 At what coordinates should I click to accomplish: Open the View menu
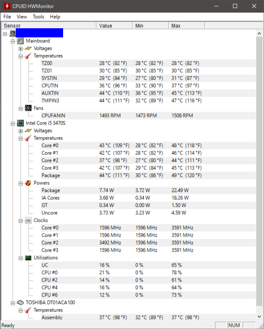point(22,17)
